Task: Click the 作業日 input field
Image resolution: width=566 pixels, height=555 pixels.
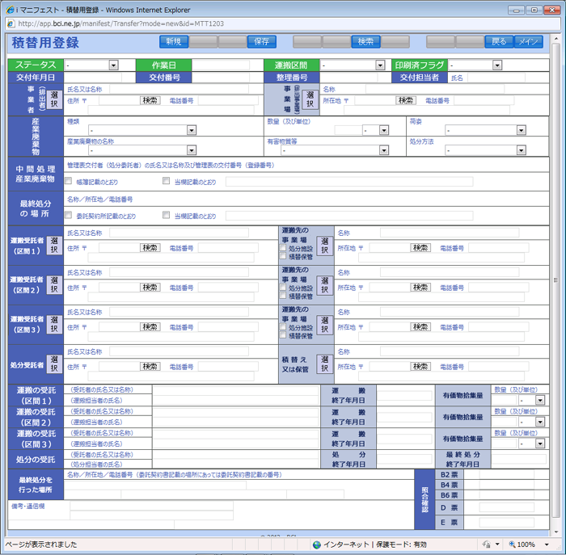Action: [221, 65]
